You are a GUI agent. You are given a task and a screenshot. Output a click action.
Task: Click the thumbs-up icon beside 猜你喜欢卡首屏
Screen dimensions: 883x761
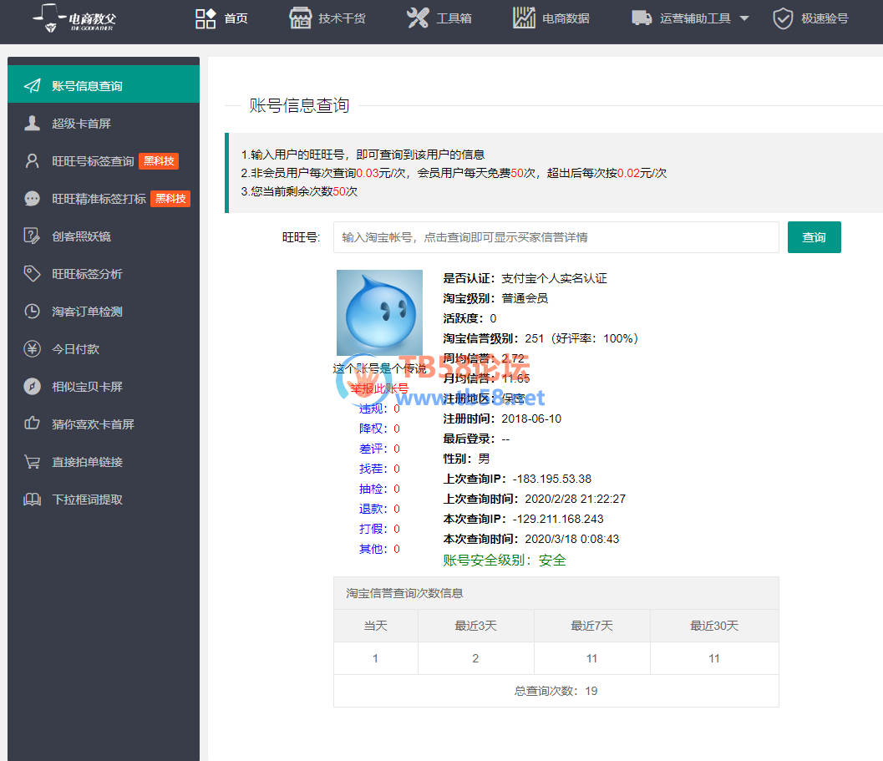[32, 424]
